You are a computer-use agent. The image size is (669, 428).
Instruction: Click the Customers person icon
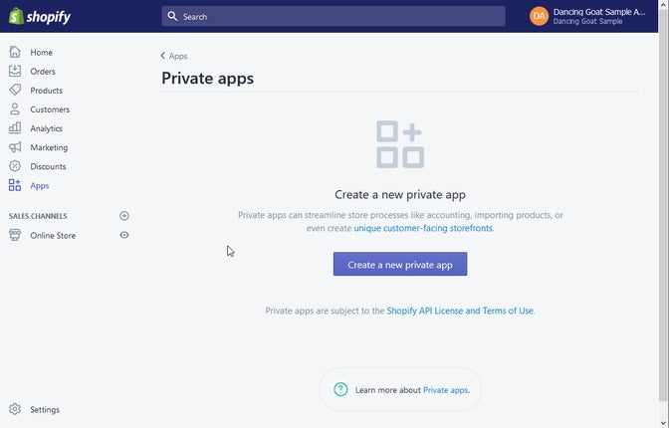pos(15,108)
